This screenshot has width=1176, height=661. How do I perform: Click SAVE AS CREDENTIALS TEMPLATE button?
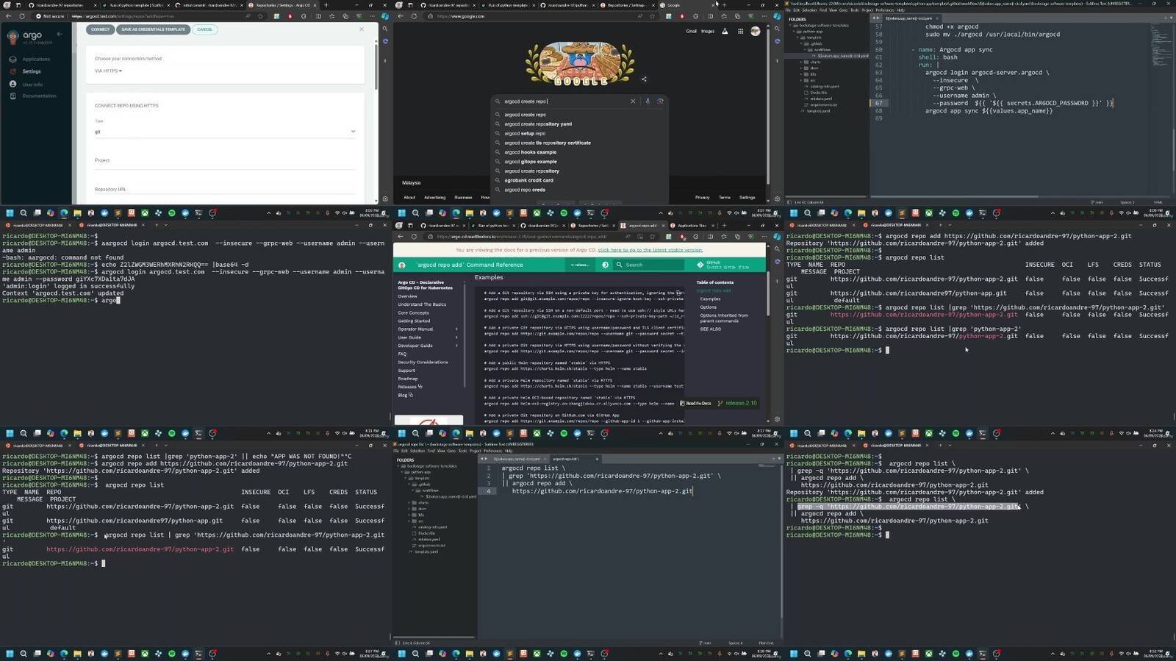pyautogui.click(x=153, y=29)
